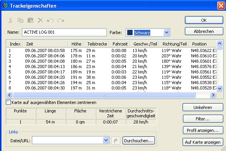Click the Delete X icon in toolbar
Image resolution: width=226 pixels, height=151 pixels.
[x=40, y=21]
